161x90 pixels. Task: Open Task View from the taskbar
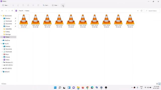point(64,87)
